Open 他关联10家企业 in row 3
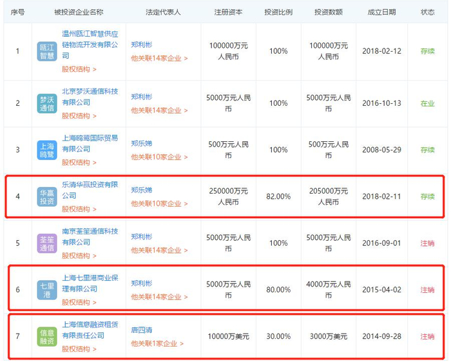The image size is (451, 364). [159, 157]
